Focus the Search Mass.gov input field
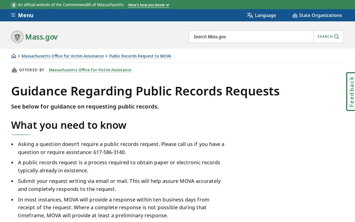Screen dimensions: 355x222 coord(251,37)
